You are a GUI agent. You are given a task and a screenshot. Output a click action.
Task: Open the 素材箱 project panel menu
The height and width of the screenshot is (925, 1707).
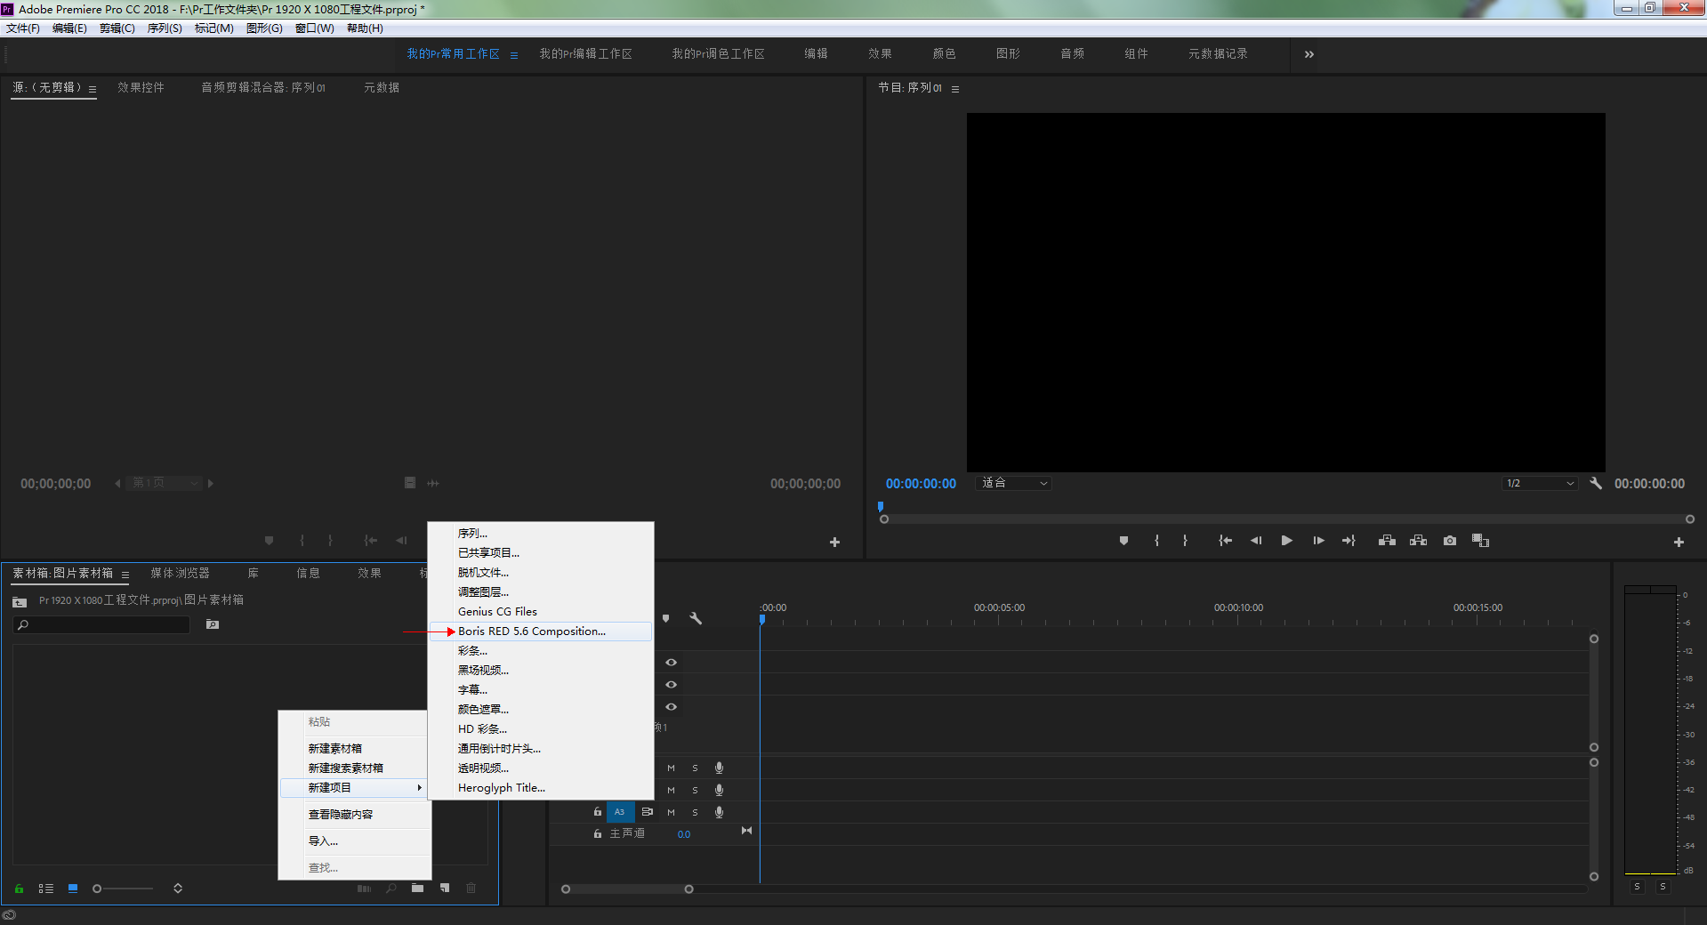coord(125,575)
